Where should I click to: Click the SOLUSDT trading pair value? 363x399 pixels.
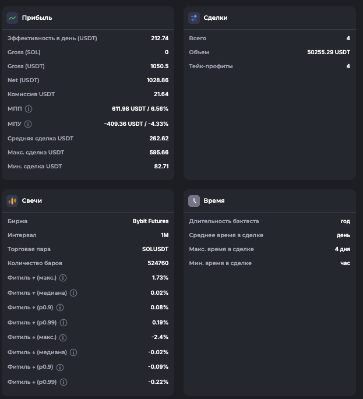click(155, 249)
